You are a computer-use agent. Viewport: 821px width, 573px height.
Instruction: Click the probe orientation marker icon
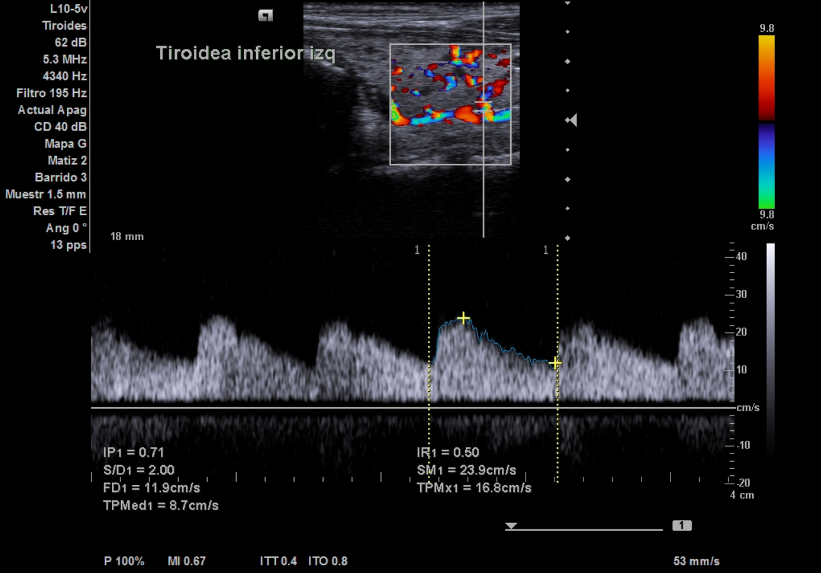[x=265, y=16]
